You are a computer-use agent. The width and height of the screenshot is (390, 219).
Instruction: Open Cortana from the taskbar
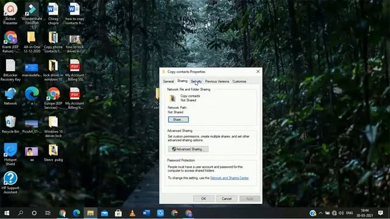(34, 213)
